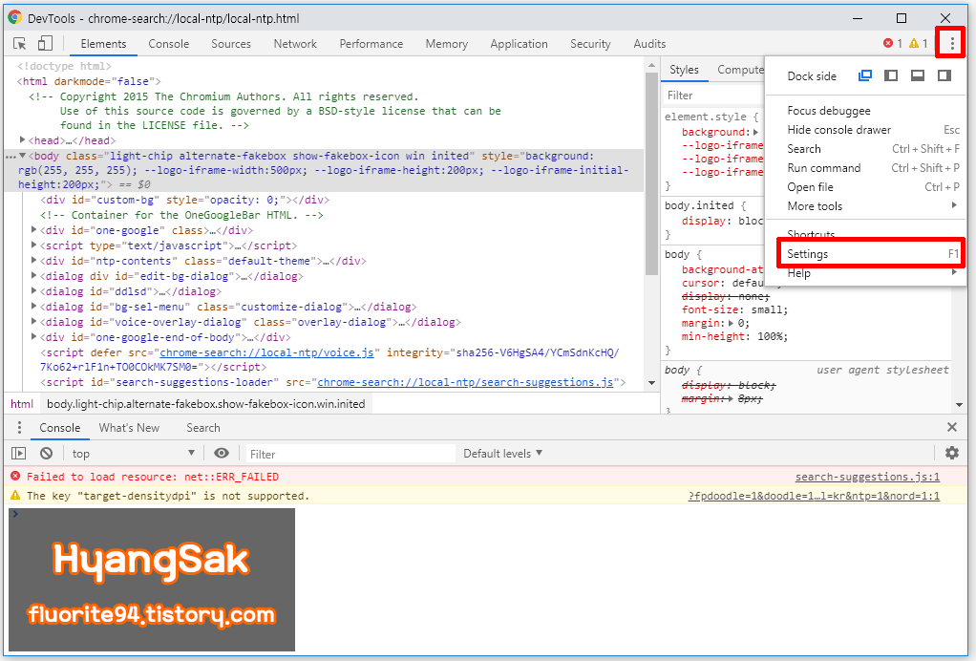
Task: Undock DevTools into separate window
Action: coord(864,75)
